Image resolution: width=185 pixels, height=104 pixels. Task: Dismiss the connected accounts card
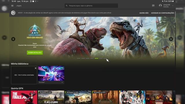pos(36,68)
